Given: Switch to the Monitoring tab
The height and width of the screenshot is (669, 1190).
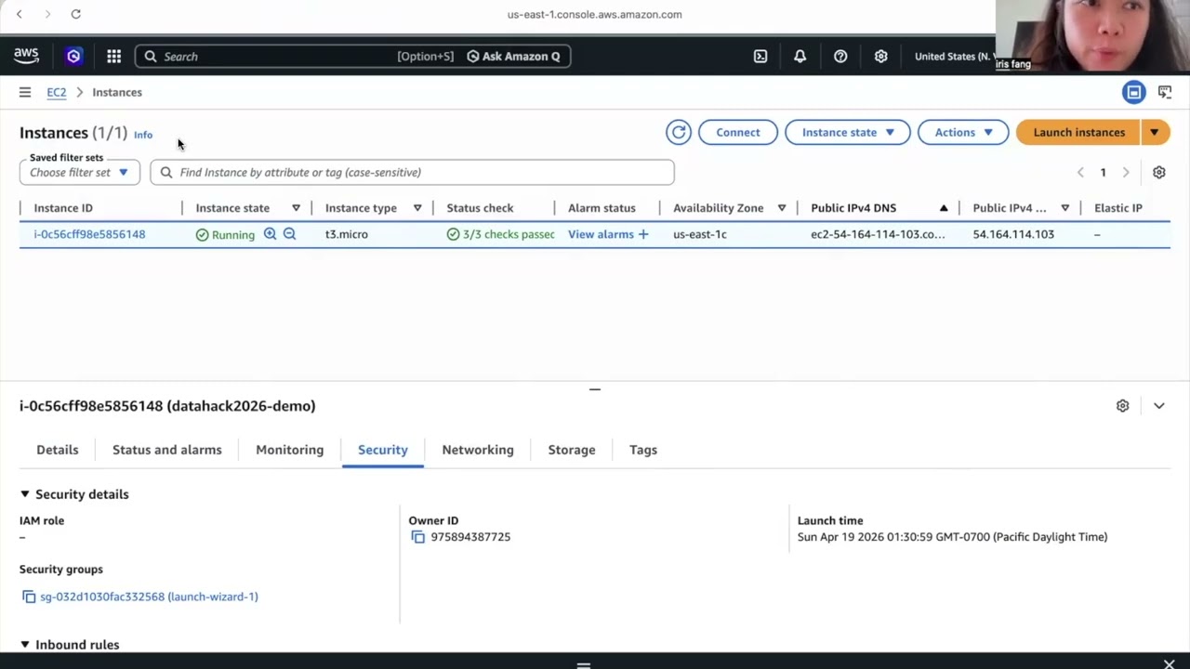Looking at the screenshot, I should [x=290, y=450].
